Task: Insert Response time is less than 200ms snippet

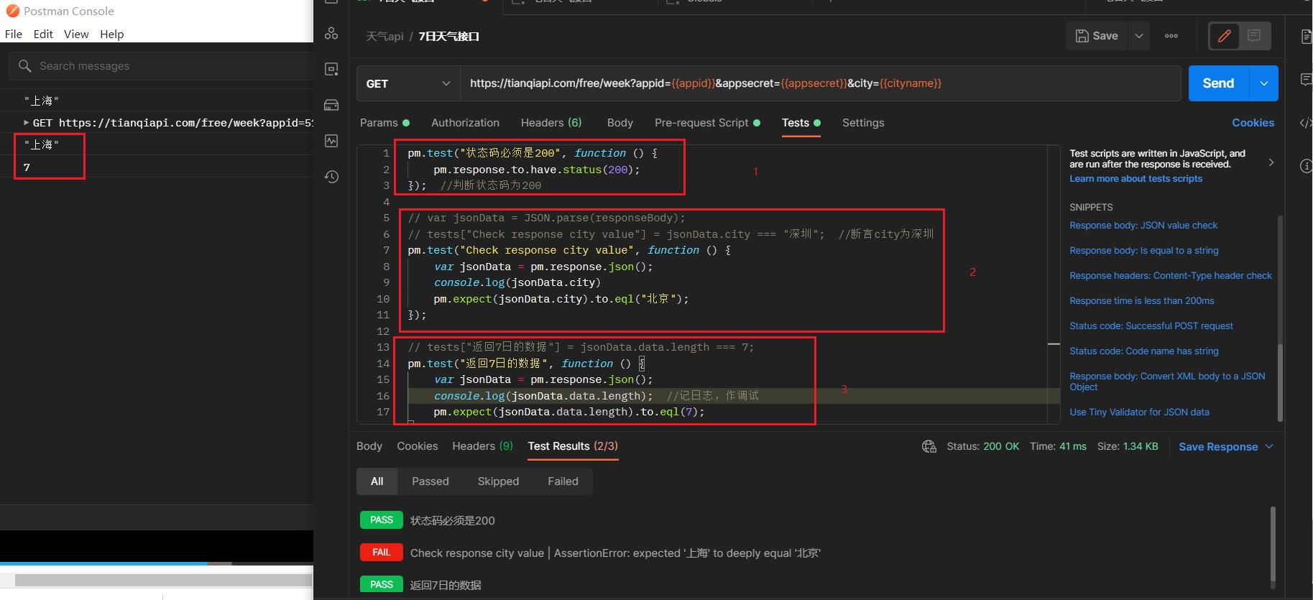Action: [x=1142, y=301]
